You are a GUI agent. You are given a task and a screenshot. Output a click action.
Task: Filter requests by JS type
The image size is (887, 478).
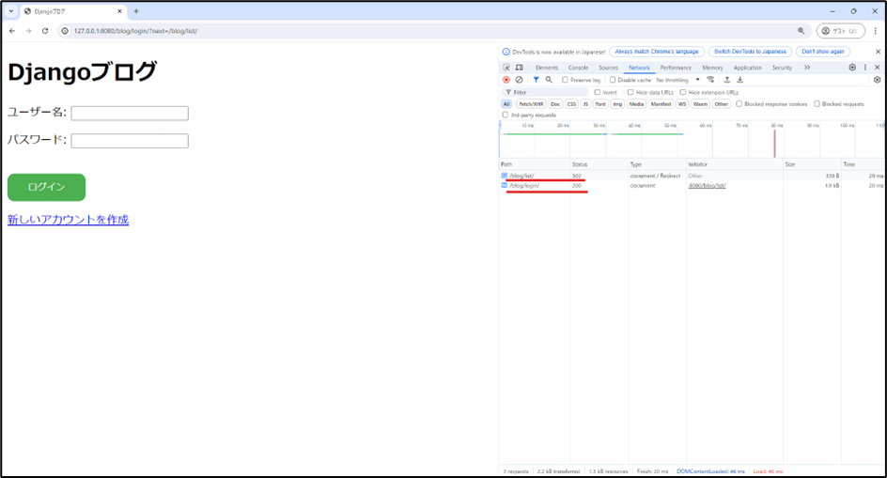tap(585, 104)
